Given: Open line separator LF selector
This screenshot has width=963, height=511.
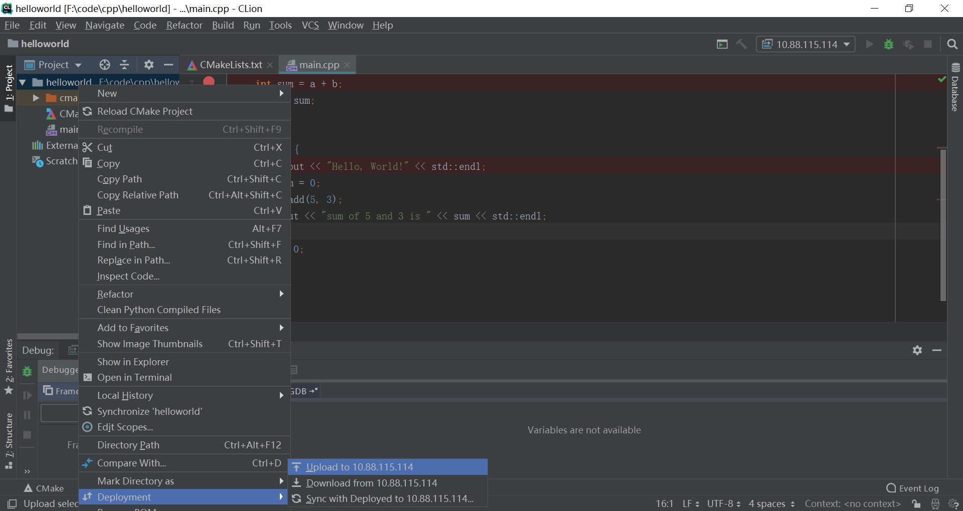Looking at the screenshot, I should [x=691, y=503].
